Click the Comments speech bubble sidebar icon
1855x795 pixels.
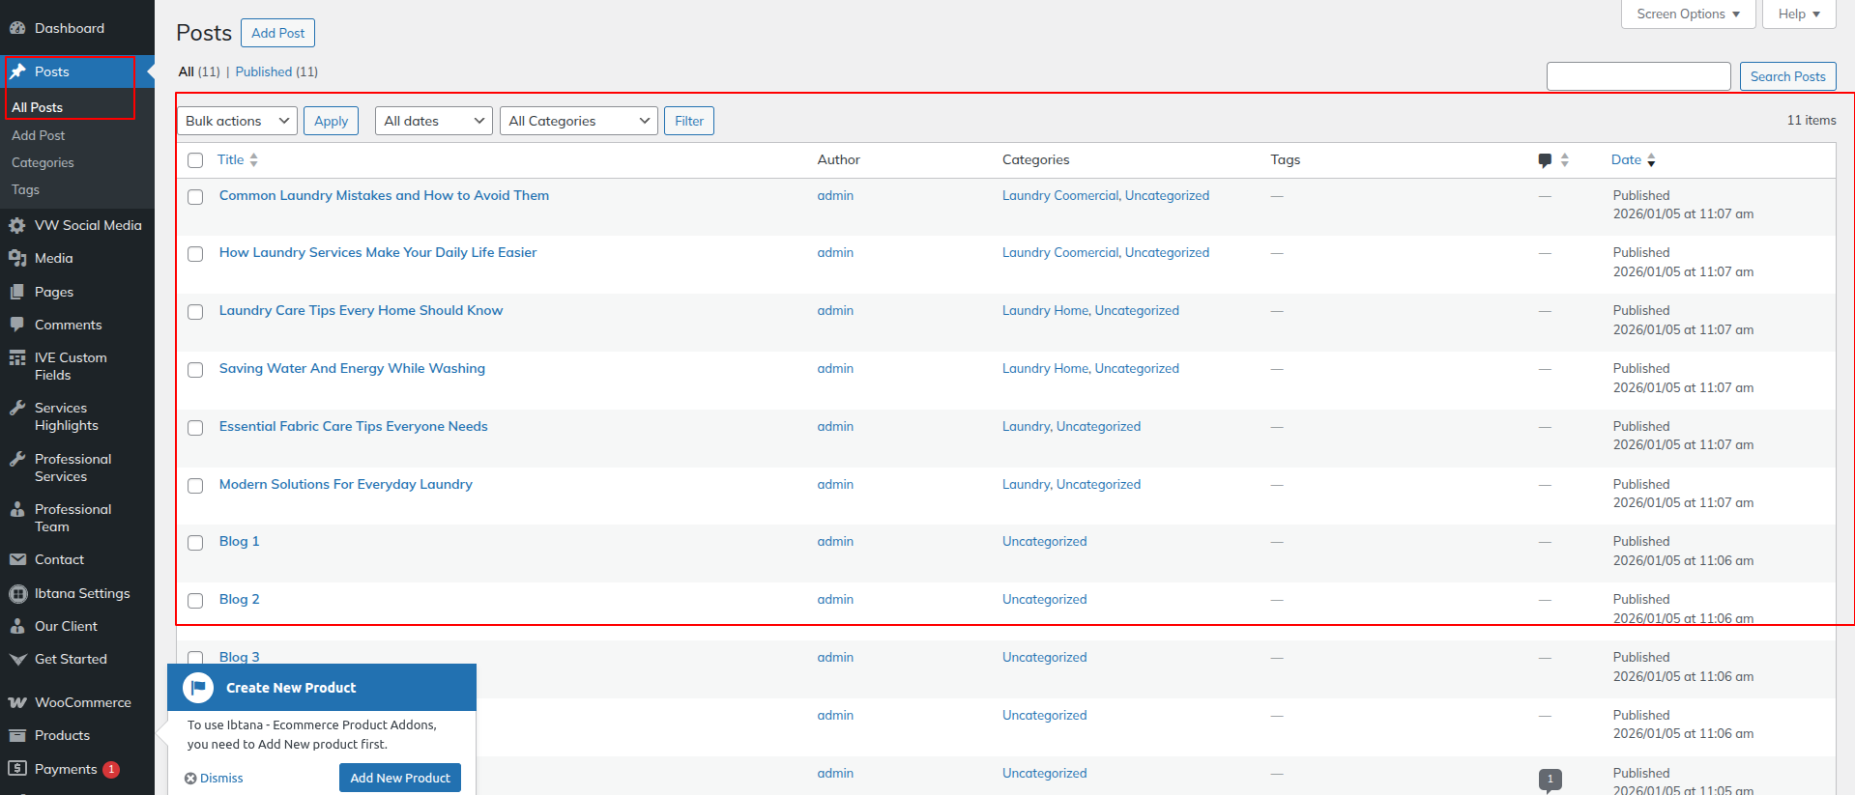[17, 325]
